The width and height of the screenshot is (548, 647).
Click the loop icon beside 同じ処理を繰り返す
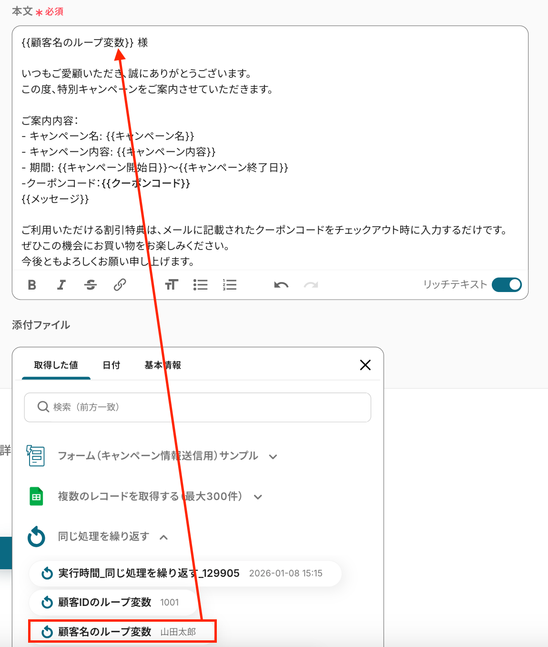pos(36,537)
